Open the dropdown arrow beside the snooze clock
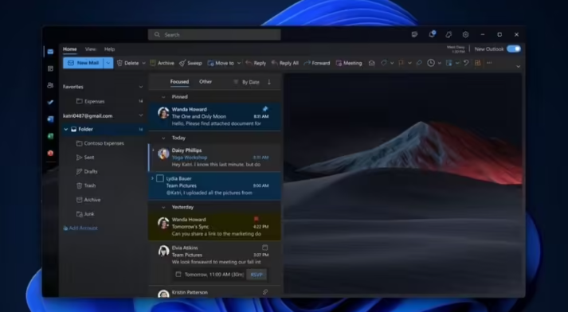The height and width of the screenshot is (312, 568). (440, 63)
